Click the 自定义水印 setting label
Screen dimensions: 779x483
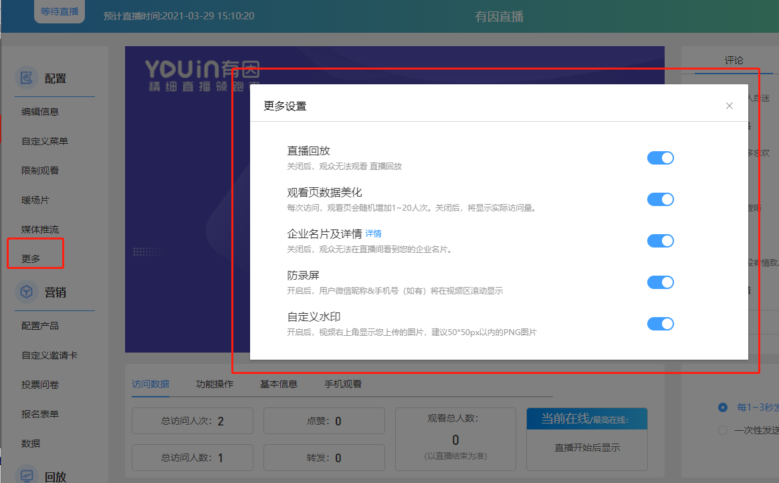pos(314,316)
